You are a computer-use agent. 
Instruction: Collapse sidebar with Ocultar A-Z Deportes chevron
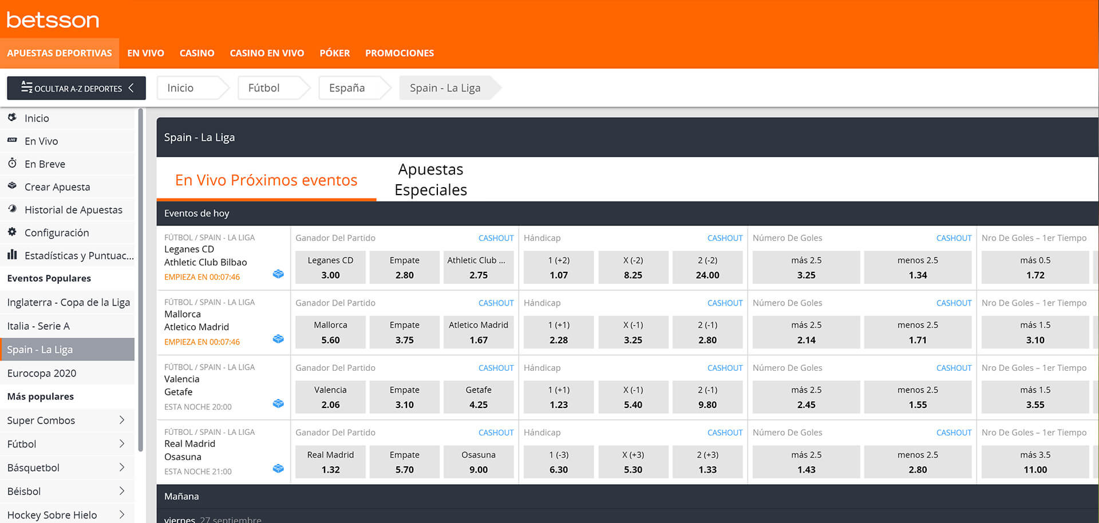click(131, 88)
